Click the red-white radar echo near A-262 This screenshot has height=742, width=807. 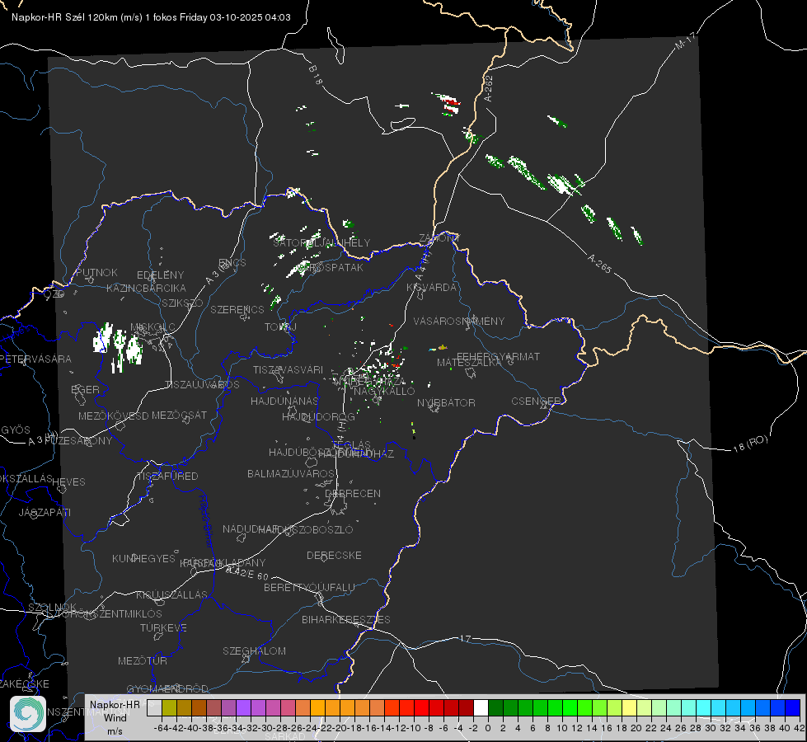[448, 104]
